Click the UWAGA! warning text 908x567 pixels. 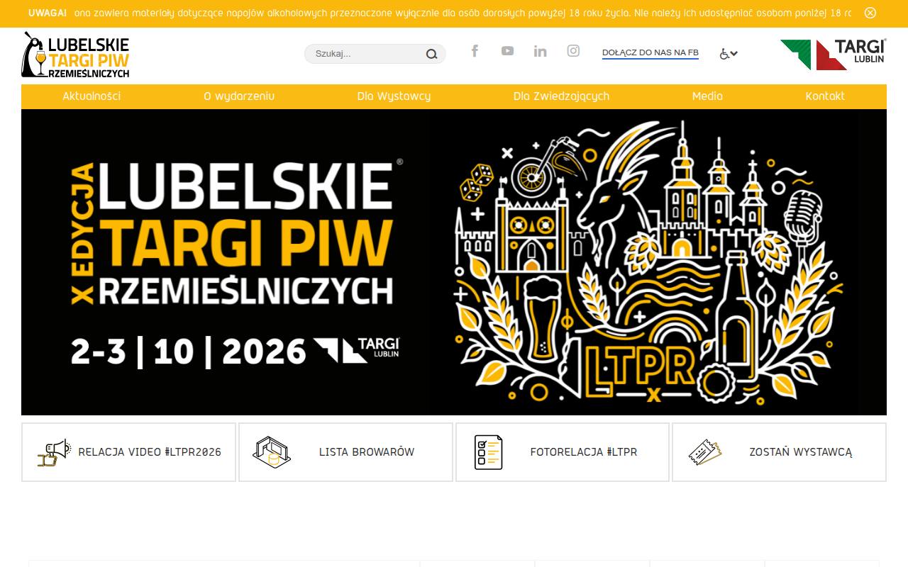coord(48,13)
